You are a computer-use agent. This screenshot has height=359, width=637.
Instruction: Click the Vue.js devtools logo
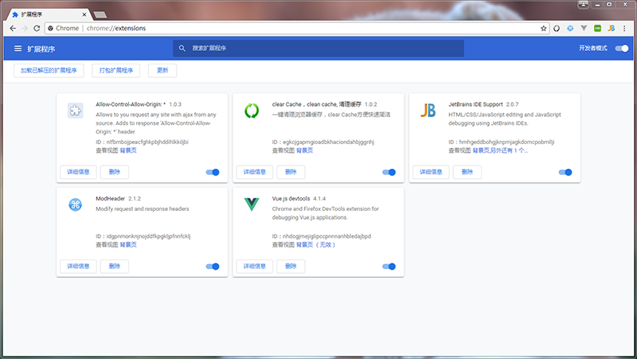(x=252, y=205)
